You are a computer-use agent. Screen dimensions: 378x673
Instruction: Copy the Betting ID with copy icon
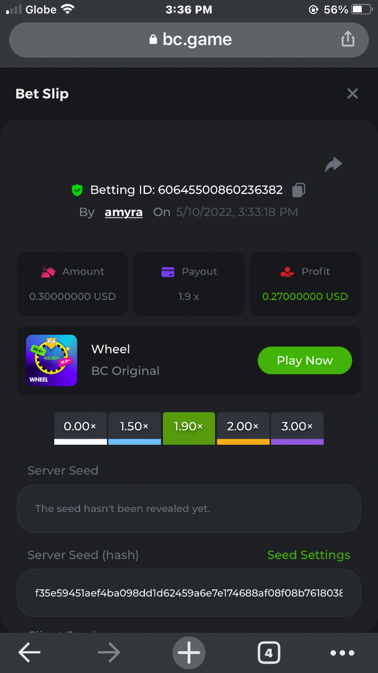pos(299,190)
